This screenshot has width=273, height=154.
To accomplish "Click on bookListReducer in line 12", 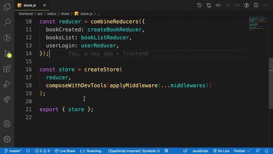I will click(x=105, y=38).
